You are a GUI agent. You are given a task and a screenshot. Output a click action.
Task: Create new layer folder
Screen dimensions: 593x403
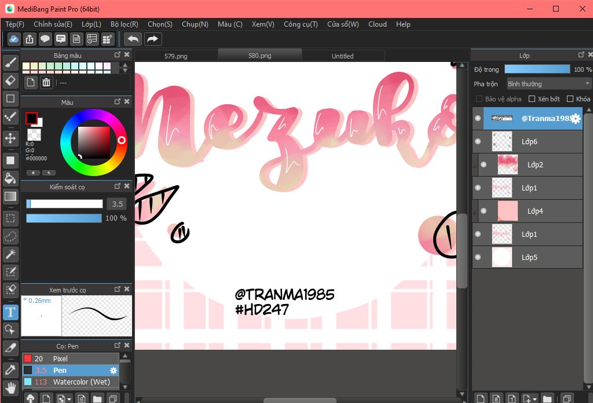[x=547, y=398]
